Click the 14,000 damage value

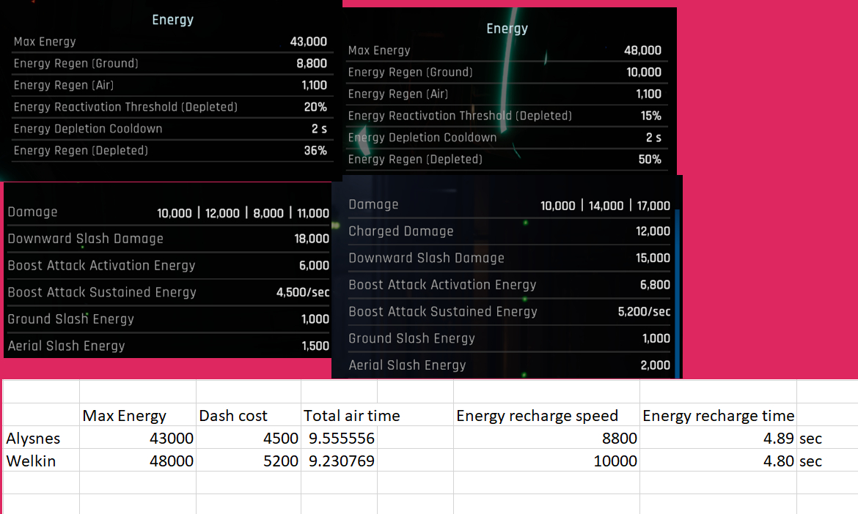click(606, 206)
